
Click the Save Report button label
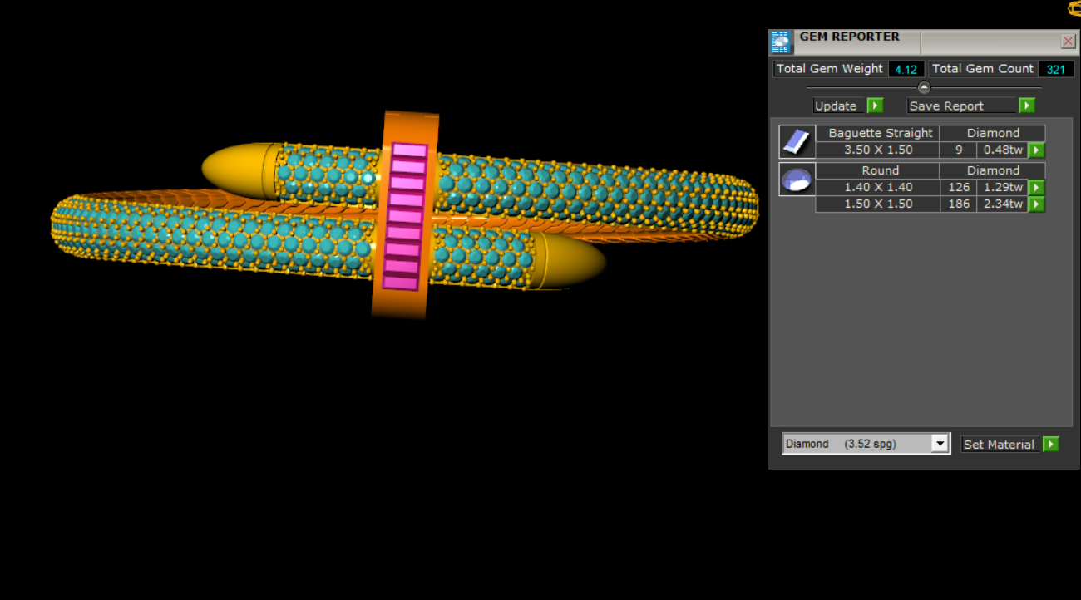pos(946,106)
